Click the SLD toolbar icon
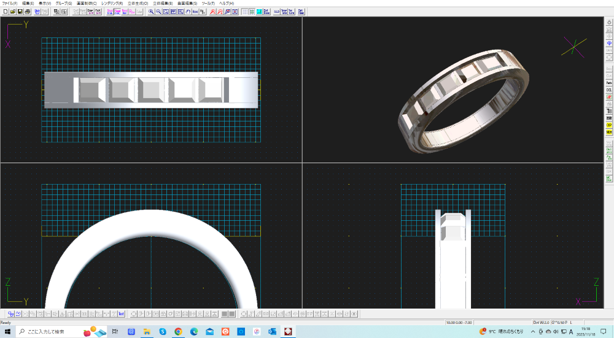The image size is (614, 338). pyautogui.click(x=276, y=12)
